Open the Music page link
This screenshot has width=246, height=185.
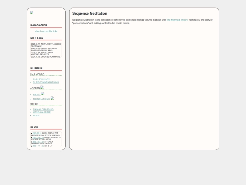(36, 116)
